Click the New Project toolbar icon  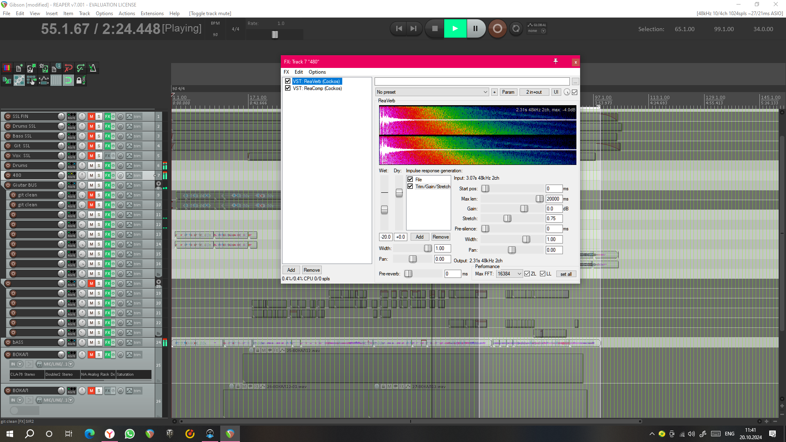19,68
